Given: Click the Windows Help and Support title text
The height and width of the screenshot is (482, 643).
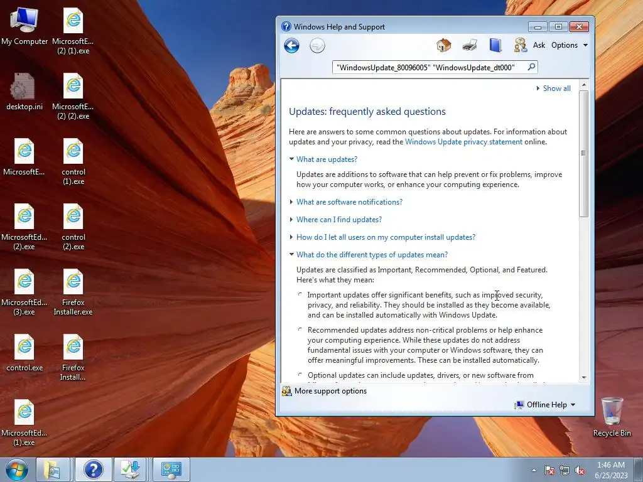Looking at the screenshot, I should click(x=339, y=27).
